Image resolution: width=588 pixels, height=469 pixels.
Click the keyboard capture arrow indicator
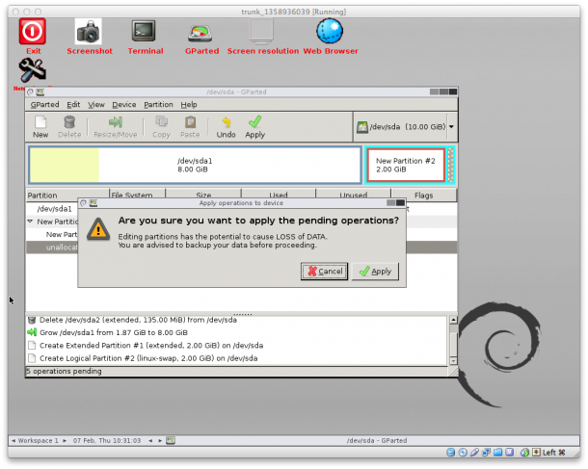(536, 453)
